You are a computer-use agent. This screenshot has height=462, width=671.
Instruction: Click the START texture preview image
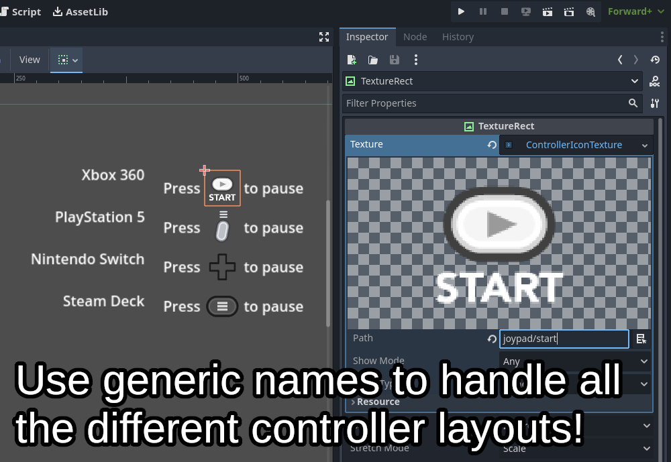pyautogui.click(x=499, y=243)
